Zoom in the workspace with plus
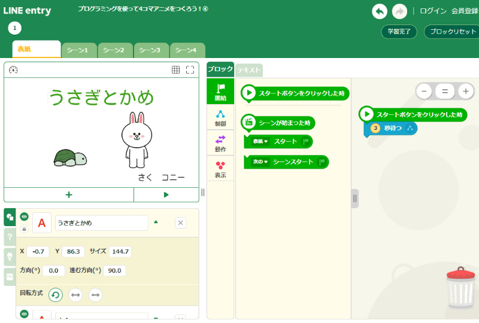The width and height of the screenshot is (479, 323). [x=466, y=91]
